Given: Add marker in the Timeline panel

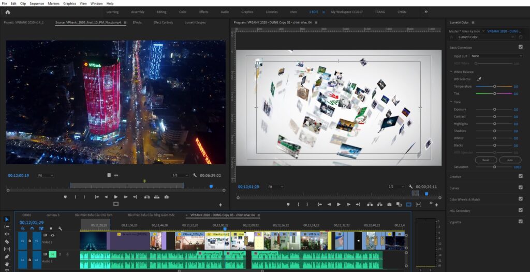Looking at the screenshot, I should coord(51,228).
